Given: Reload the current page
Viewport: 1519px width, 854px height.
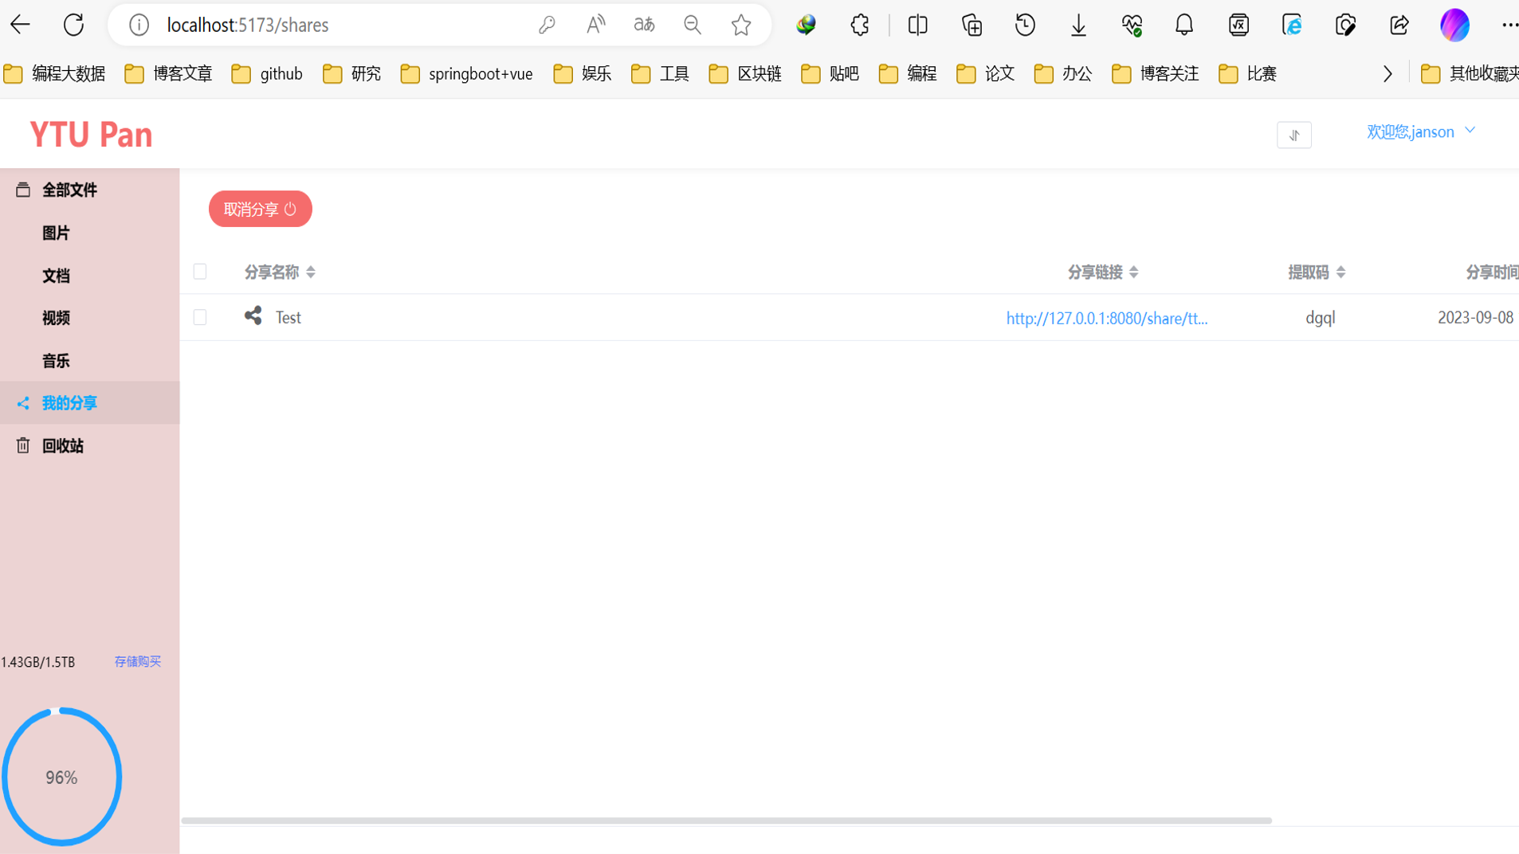Looking at the screenshot, I should (x=73, y=25).
